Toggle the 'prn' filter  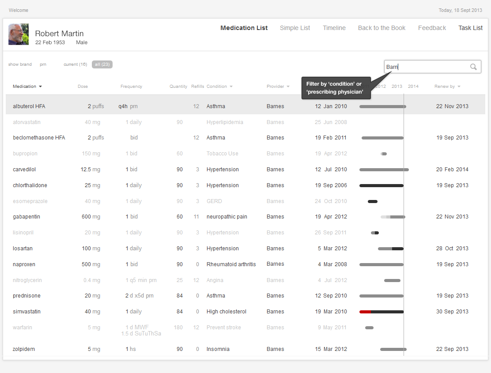[43, 64]
